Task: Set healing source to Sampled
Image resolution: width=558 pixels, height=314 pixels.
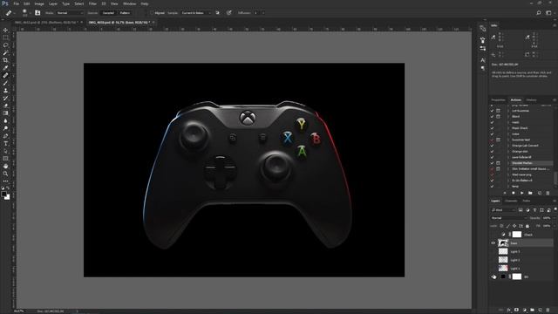Action: coord(108,13)
